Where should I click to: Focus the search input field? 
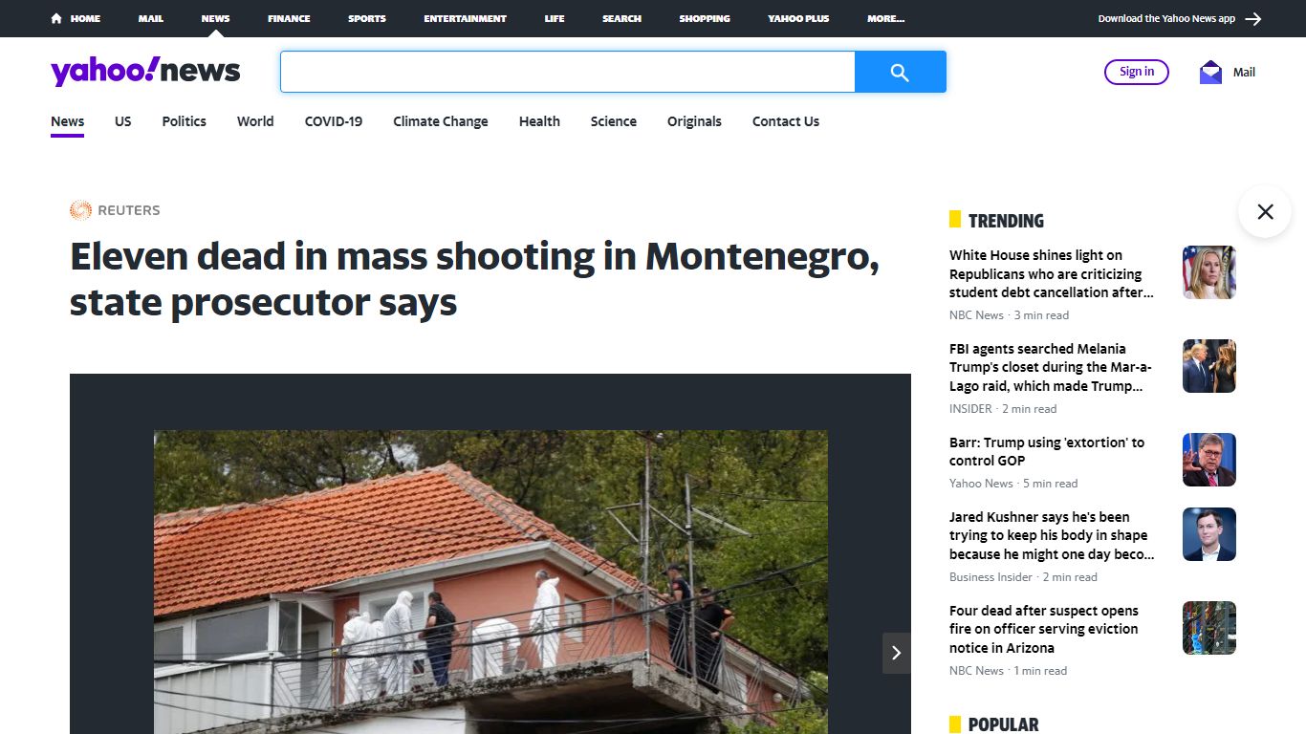567,72
